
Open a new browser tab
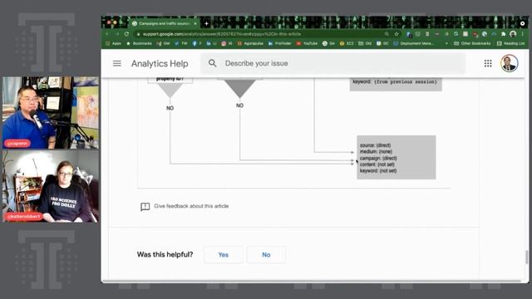[206, 23]
